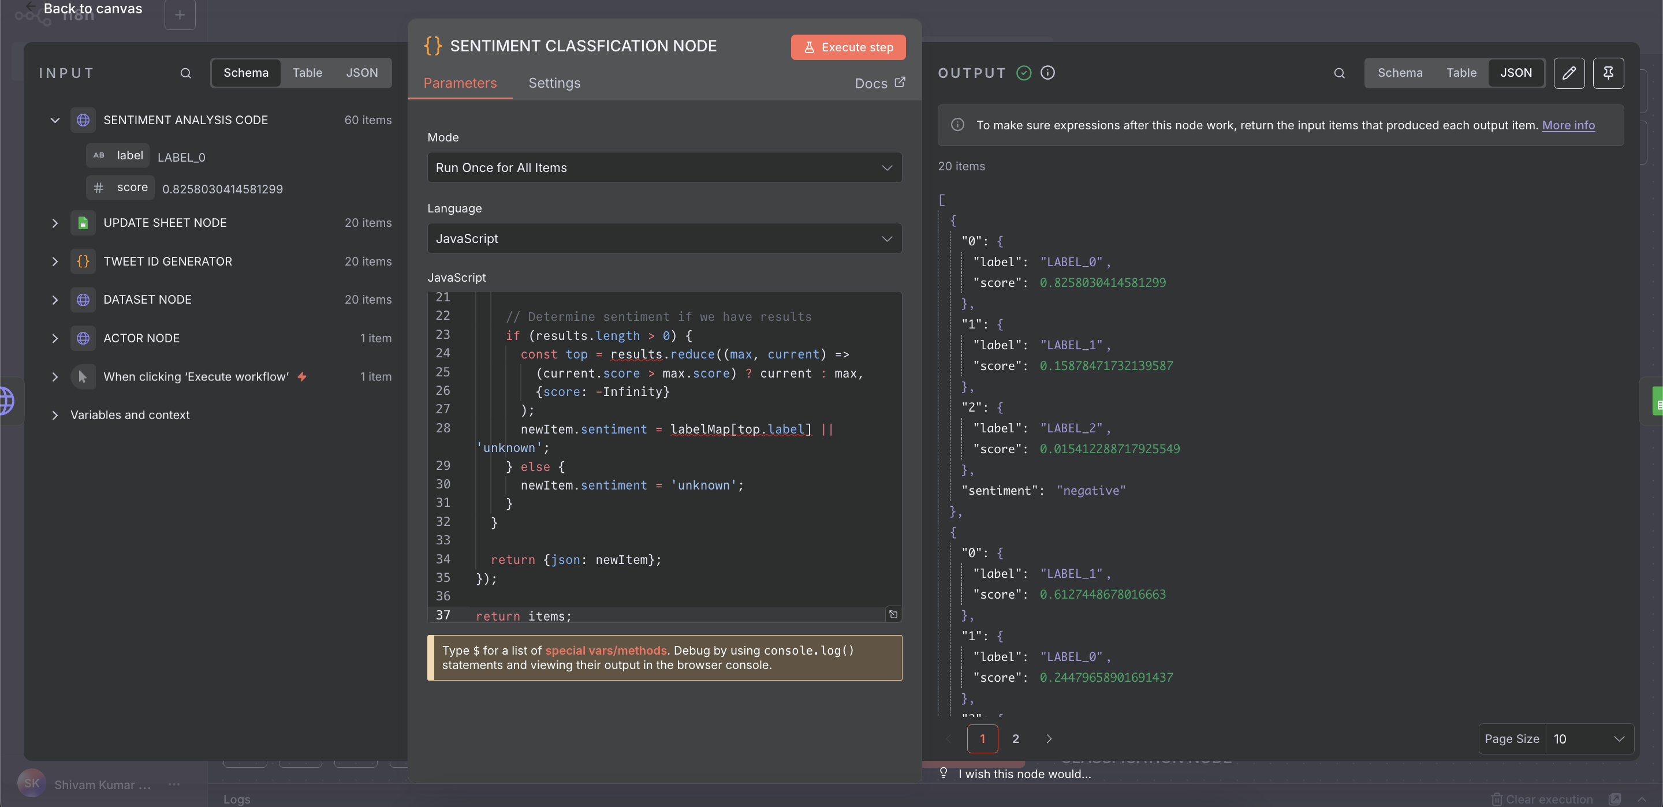Open the Settings tab
The height and width of the screenshot is (807, 1663).
coord(554,83)
